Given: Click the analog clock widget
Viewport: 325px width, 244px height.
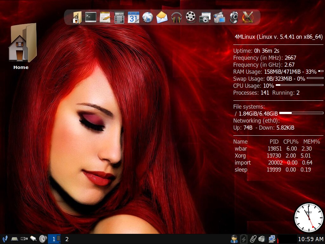Looking at the screenshot, I should pyautogui.click(x=309, y=218).
